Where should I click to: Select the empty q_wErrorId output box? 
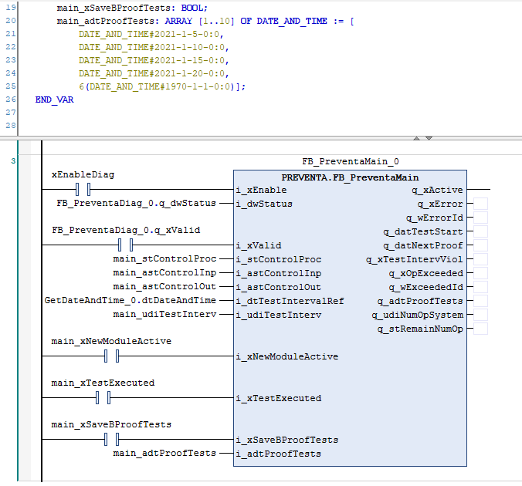tap(480, 218)
